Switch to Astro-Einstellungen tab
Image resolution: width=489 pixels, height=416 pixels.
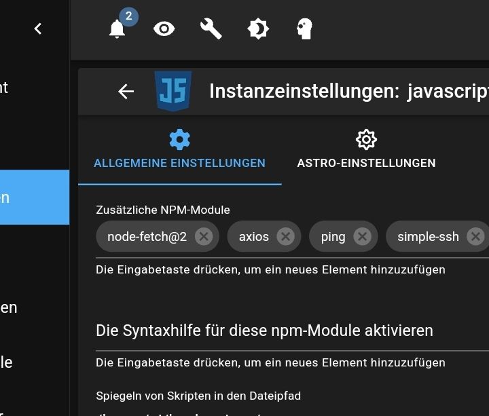tap(366, 151)
